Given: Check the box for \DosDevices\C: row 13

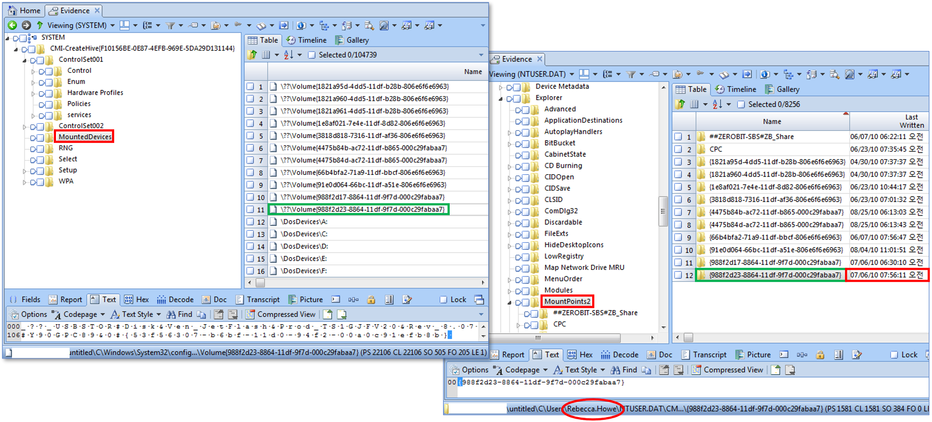Looking at the screenshot, I should tap(250, 234).
